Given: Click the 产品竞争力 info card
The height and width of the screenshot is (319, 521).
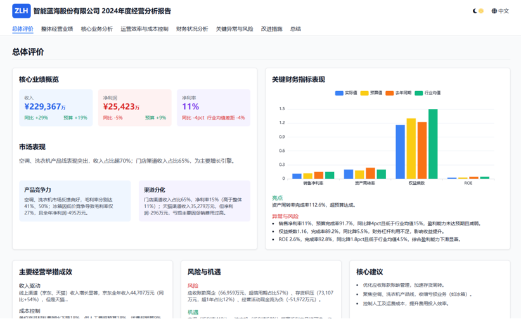Looking at the screenshot, I should (75, 201).
